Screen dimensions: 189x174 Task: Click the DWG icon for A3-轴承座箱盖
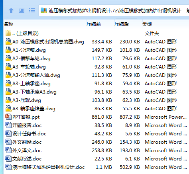pyautogui.click(x=8, y=108)
